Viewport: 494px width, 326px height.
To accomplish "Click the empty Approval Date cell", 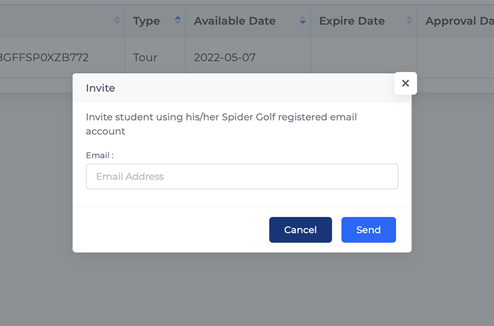I will pyautogui.click(x=456, y=58).
